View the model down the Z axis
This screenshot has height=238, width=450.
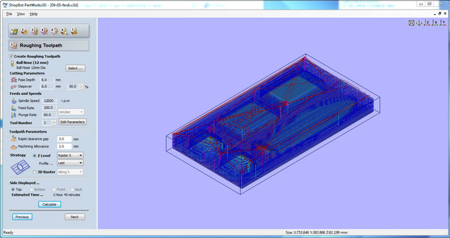coord(427,23)
